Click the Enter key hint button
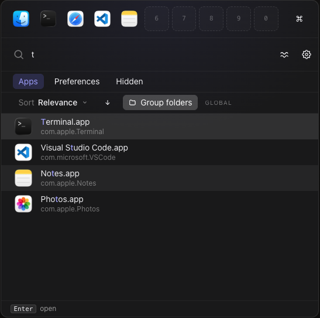Screen dimensions: 320x318 [x=23, y=309]
